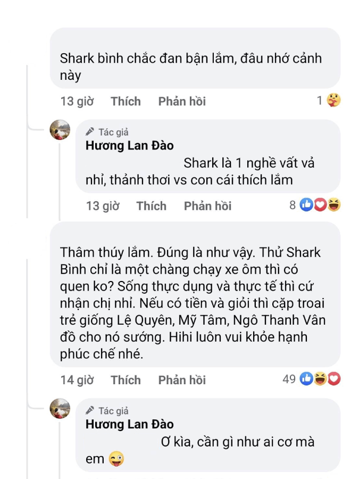Viewport: 351px width, 479px height.
Task: Click the haha reaction icon beside count 49
Action: (x=320, y=379)
